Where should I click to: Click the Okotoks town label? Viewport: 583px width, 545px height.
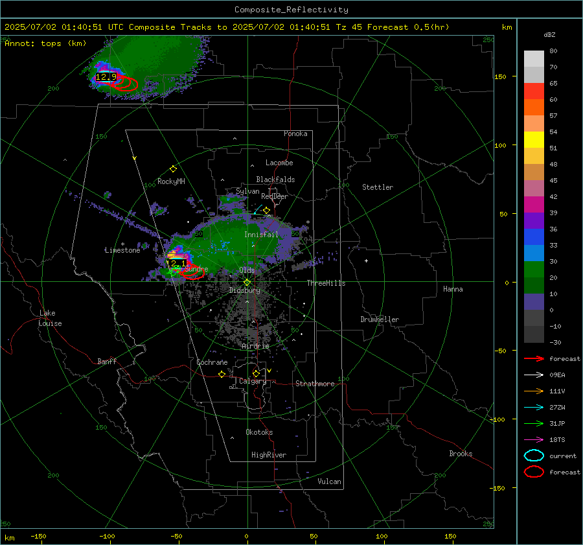pos(259,432)
